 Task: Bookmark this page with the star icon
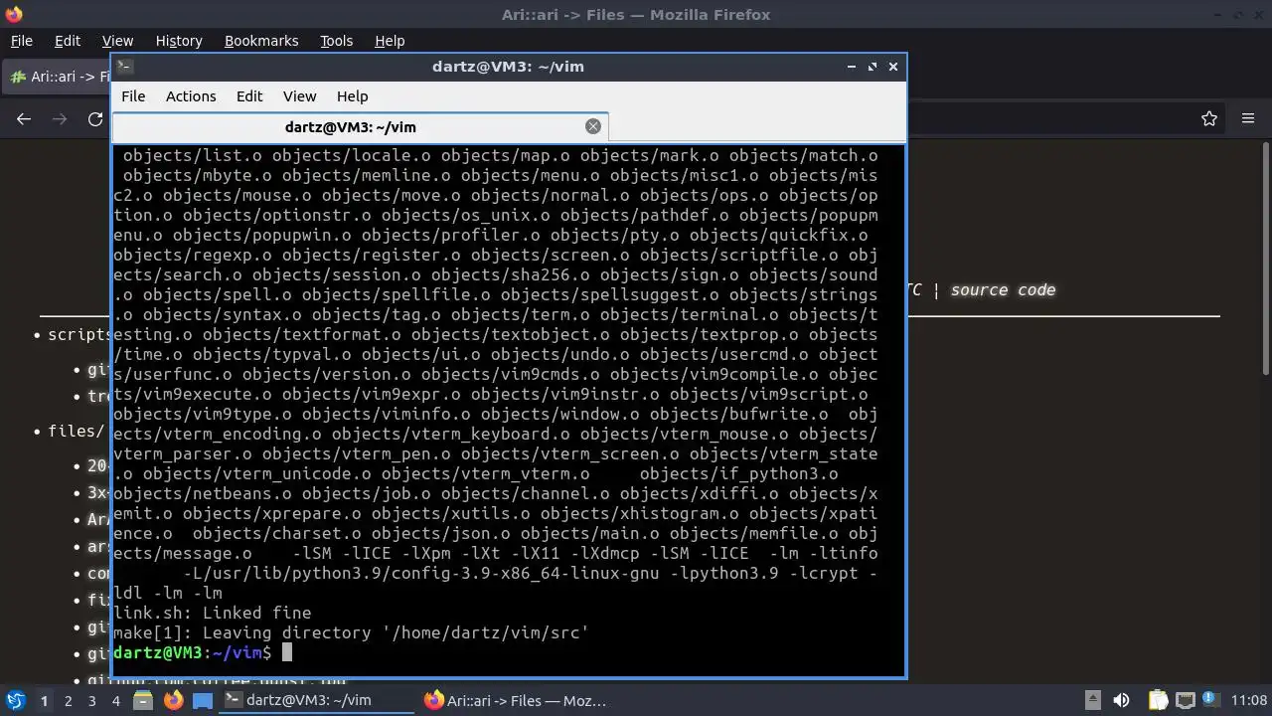[x=1209, y=118]
